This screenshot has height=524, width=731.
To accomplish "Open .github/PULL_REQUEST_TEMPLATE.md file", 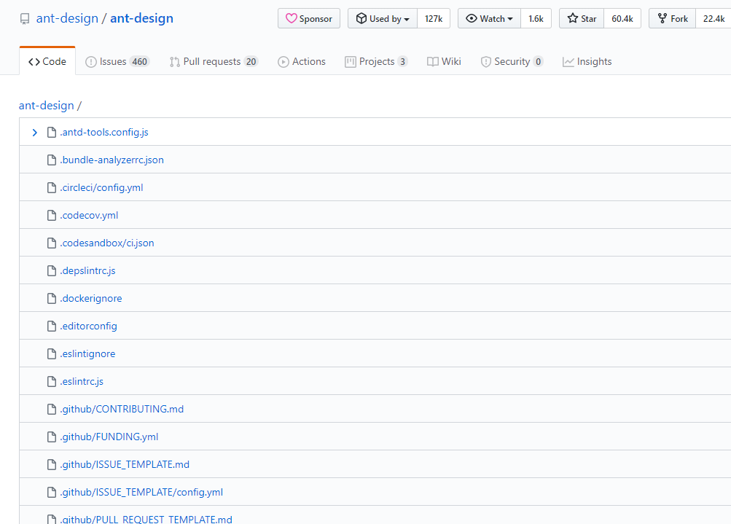I will [146, 520].
